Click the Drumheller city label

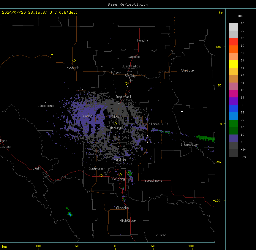tap(189, 145)
